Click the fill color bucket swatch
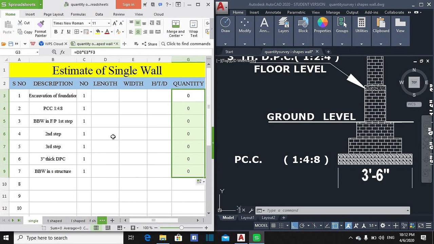Viewport: 434px width, 244px height. pos(98,32)
